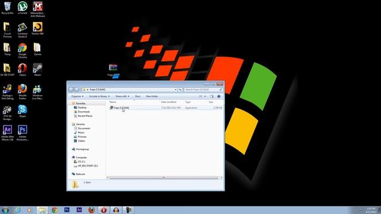The image size is (381, 214).
Task: Launch the Steam desktop shortcut
Action: [x=38, y=70]
